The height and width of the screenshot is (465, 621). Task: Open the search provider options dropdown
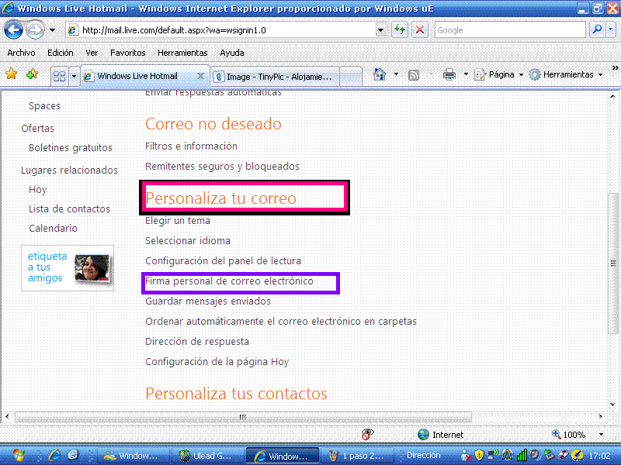click(611, 30)
